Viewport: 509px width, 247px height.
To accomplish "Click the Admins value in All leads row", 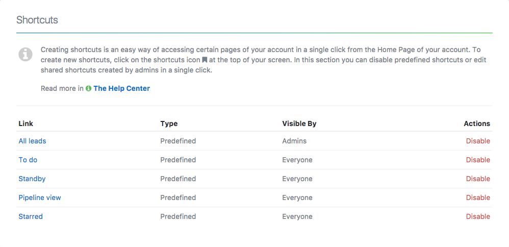I will pyautogui.click(x=294, y=141).
